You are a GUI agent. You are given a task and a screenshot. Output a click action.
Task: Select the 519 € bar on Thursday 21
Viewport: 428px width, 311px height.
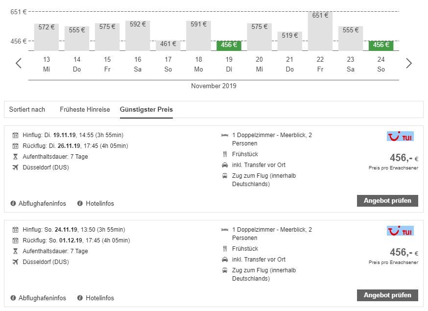[290, 41]
